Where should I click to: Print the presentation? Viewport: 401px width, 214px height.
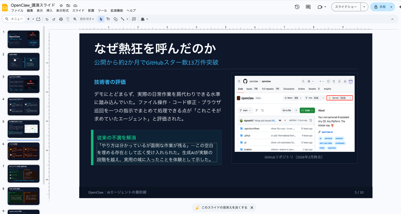pos(61,19)
